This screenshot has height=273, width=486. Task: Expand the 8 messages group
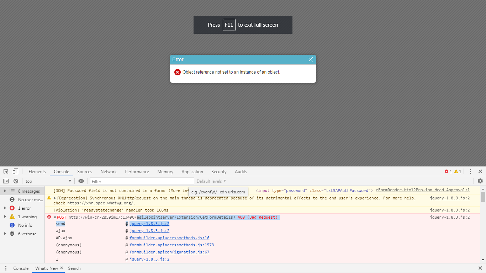point(5,191)
